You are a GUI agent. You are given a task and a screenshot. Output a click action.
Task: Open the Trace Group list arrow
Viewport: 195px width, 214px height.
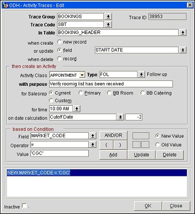(x=108, y=17)
